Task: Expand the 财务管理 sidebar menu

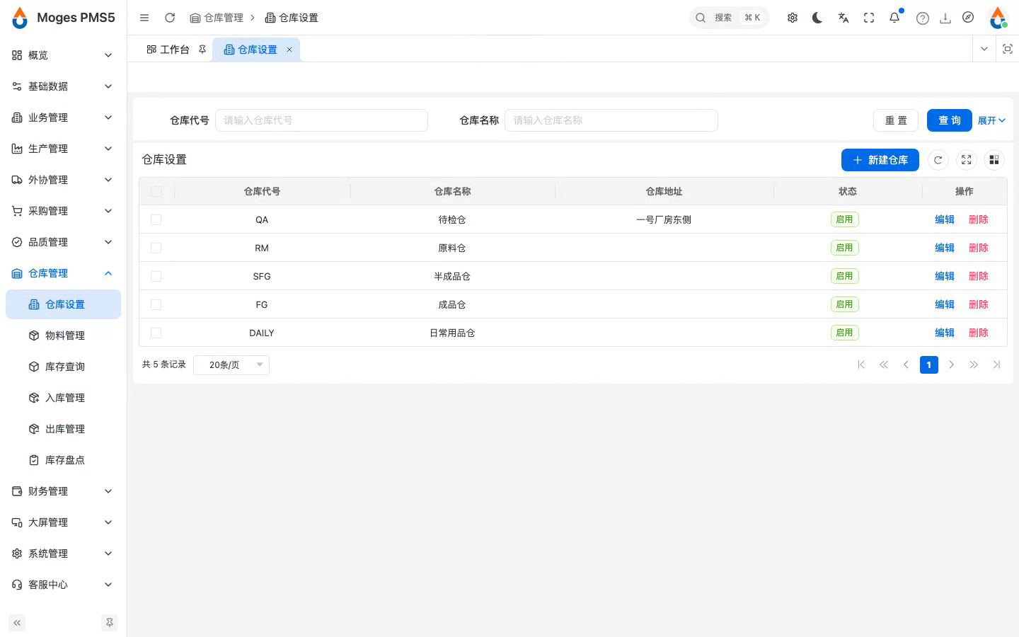Action: pyautogui.click(x=63, y=491)
